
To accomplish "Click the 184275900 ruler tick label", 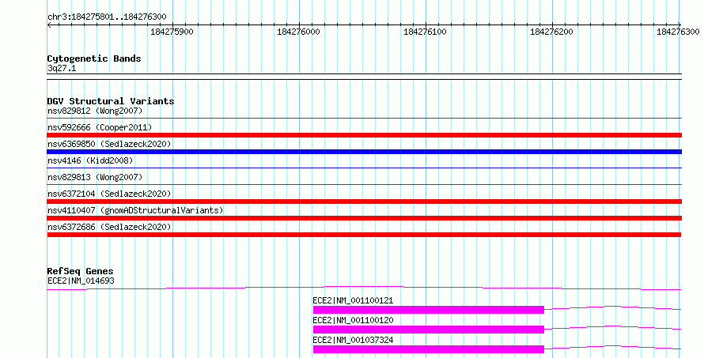I will pos(172,32).
